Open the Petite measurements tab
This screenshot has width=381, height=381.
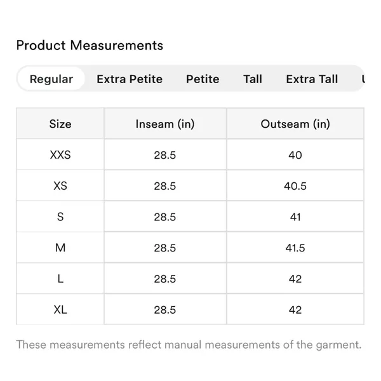pyautogui.click(x=203, y=79)
